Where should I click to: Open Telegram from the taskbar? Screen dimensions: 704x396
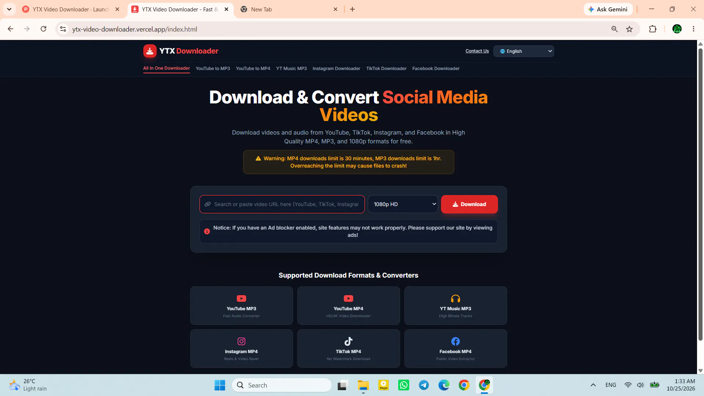[424, 385]
